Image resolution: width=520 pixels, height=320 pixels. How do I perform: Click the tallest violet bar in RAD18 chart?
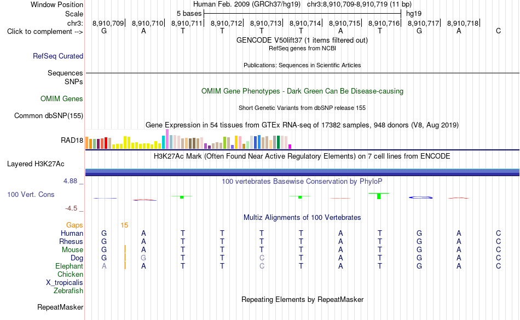(x=167, y=139)
